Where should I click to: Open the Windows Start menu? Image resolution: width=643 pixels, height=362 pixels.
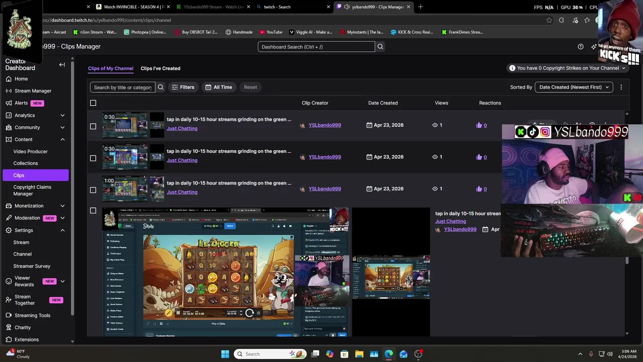[x=225, y=354]
